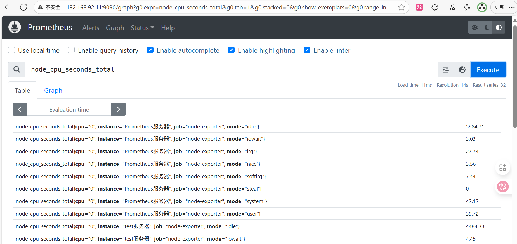Viewport: 517px width, 244px height.
Task: Click the Prometheus brand title link
Action: [50, 27]
